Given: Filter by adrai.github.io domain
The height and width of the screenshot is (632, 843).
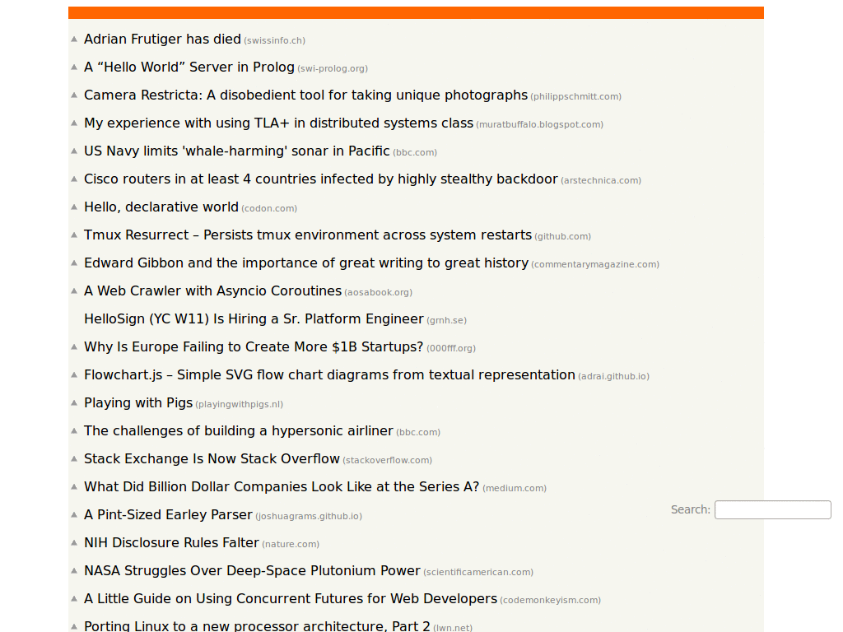Looking at the screenshot, I should coord(614,376).
